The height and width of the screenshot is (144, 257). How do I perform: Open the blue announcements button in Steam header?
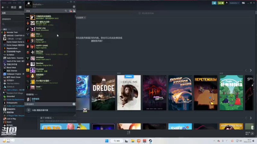coord(214,3)
